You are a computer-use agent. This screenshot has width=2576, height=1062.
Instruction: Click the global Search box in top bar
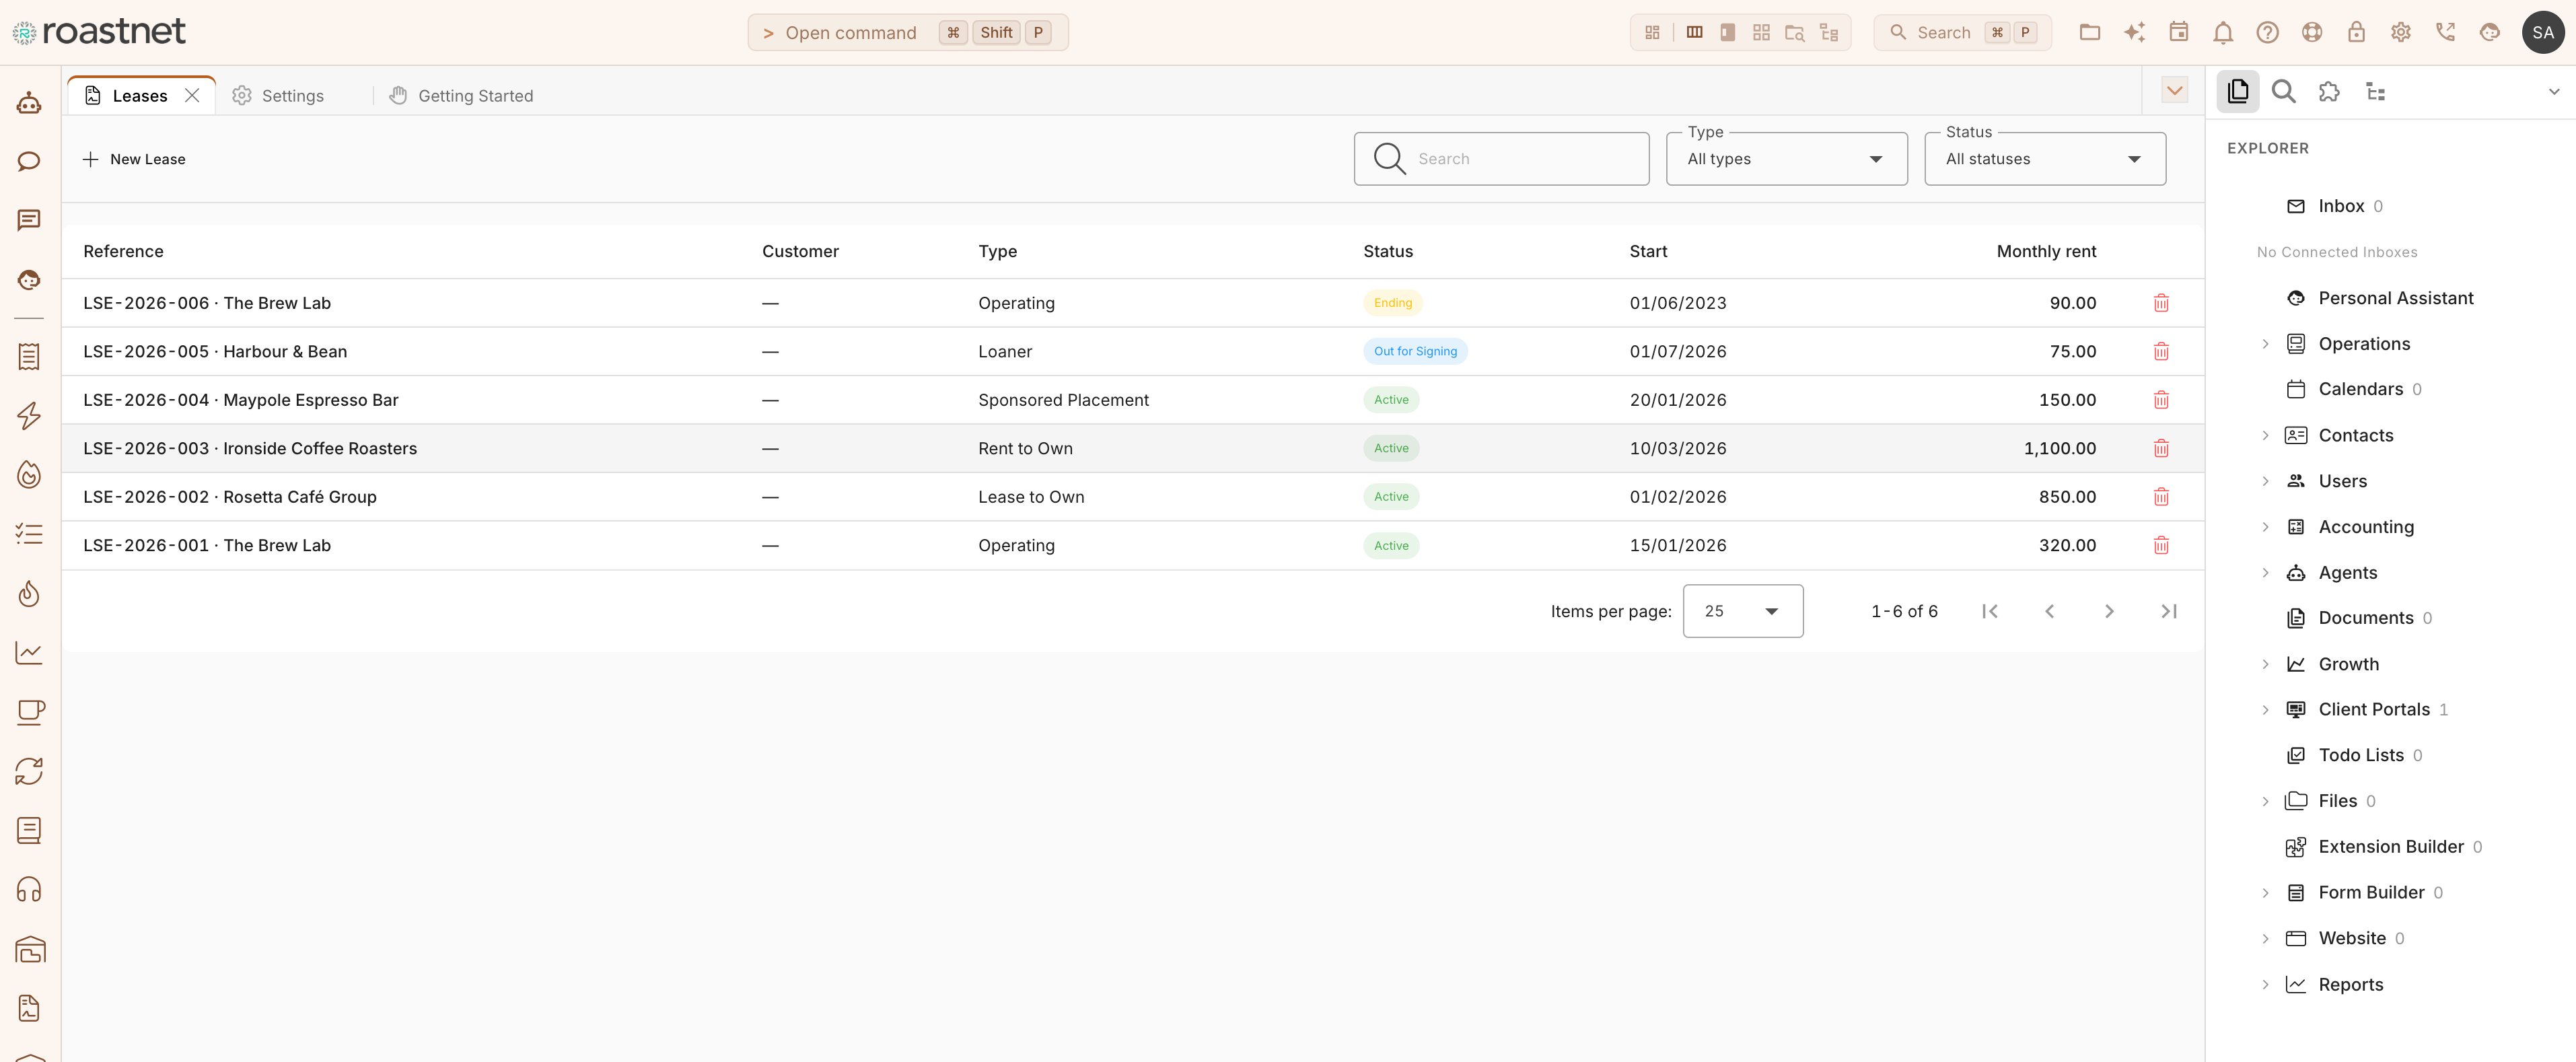click(x=1962, y=32)
